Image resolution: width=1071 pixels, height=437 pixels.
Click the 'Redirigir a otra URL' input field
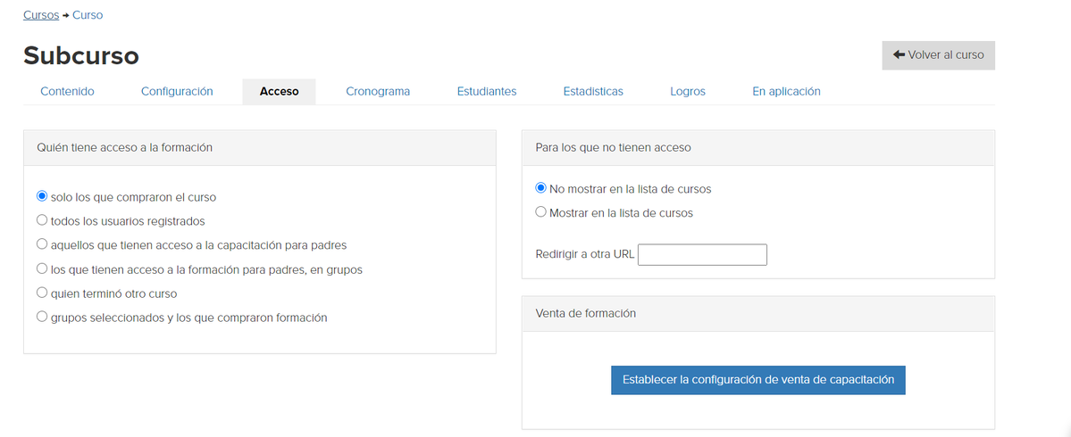tap(702, 255)
